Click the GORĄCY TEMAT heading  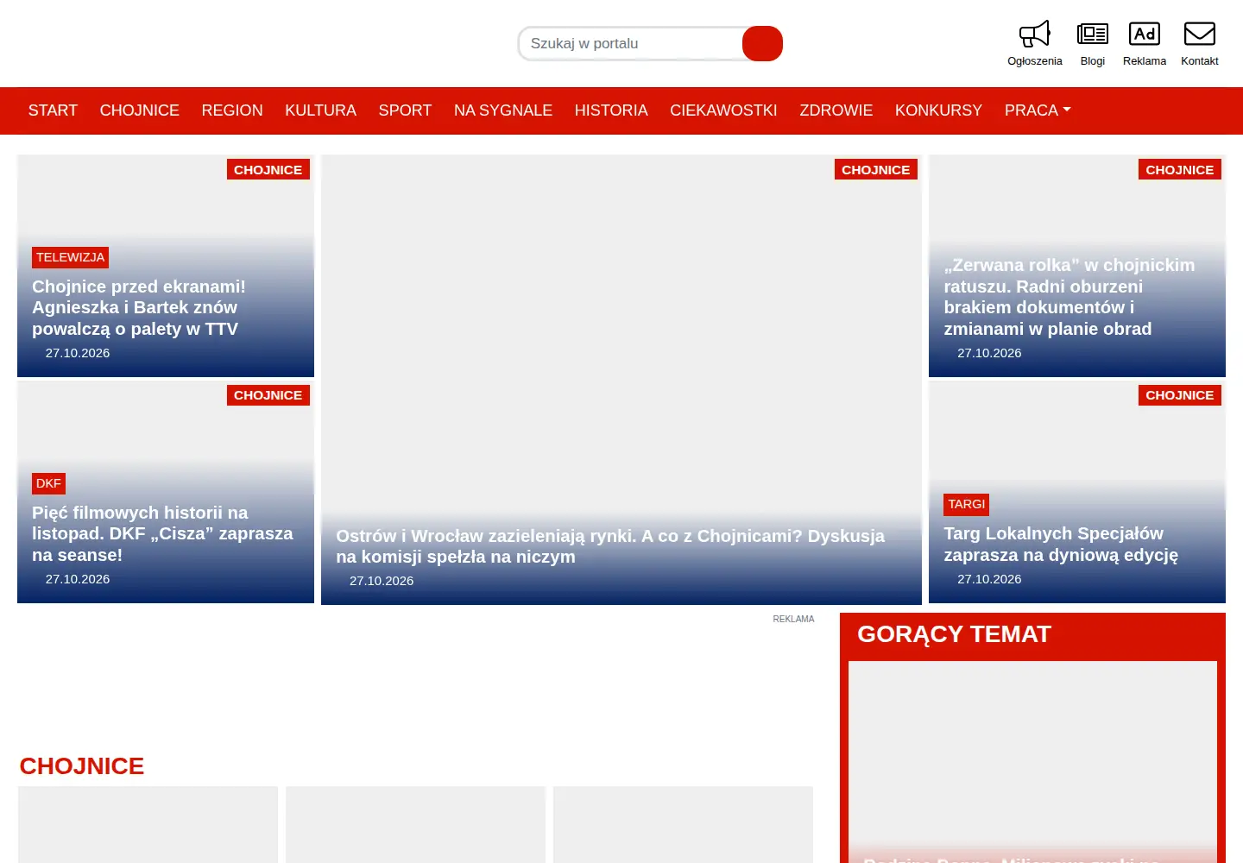click(x=954, y=634)
